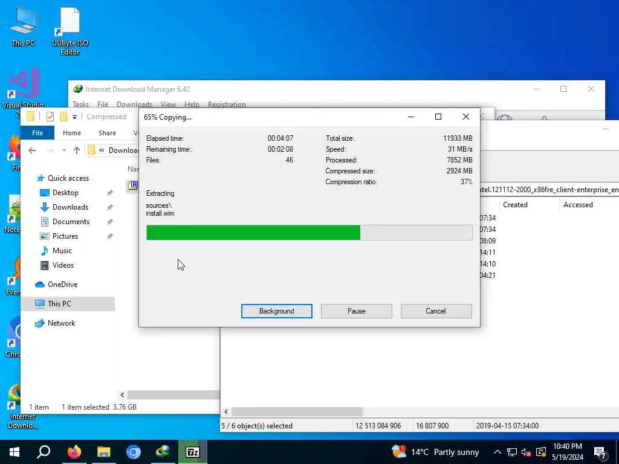
Task: Open Help menu in Internet Download Manager
Action: coord(192,104)
